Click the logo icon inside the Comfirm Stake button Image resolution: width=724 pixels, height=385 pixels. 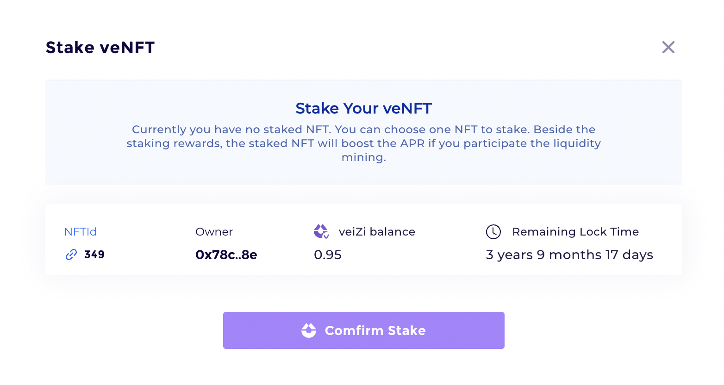click(x=309, y=330)
